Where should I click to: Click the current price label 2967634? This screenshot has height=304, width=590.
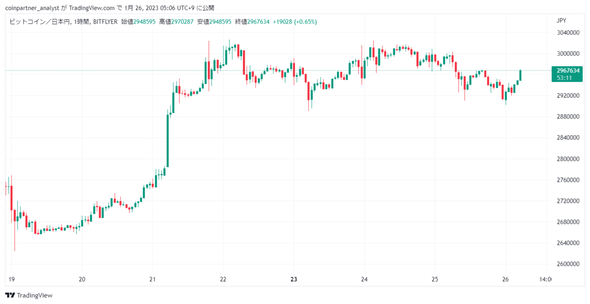click(x=568, y=71)
